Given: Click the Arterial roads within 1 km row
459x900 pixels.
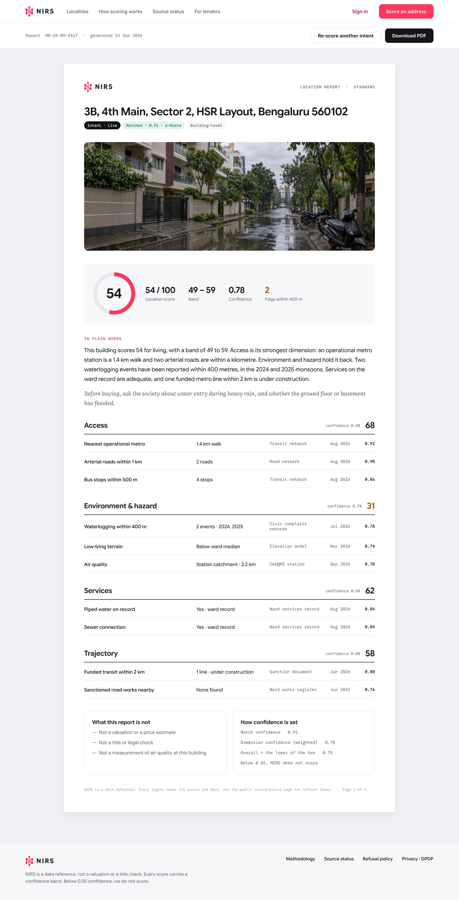Looking at the screenshot, I should [229, 462].
